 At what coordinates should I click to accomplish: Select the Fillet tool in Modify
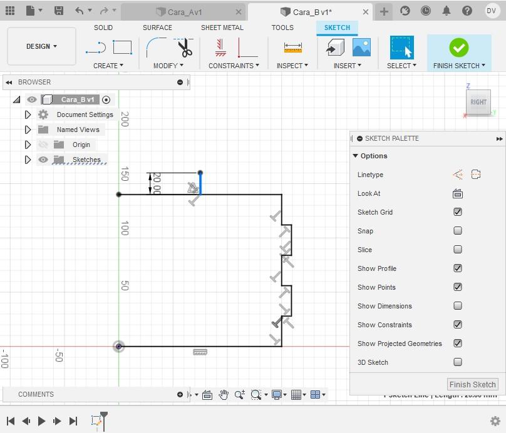tap(156, 48)
